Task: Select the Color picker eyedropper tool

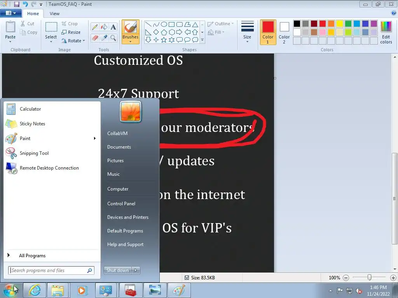Action: [x=104, y=38]
